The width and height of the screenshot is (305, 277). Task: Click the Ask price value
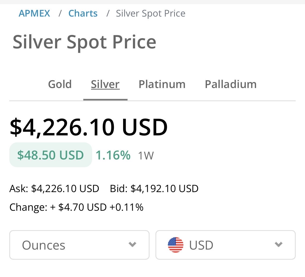coord(65,188)
